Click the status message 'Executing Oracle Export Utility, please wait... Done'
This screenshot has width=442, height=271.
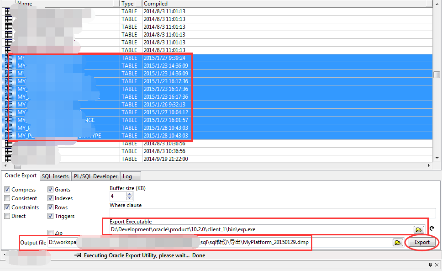145,255
